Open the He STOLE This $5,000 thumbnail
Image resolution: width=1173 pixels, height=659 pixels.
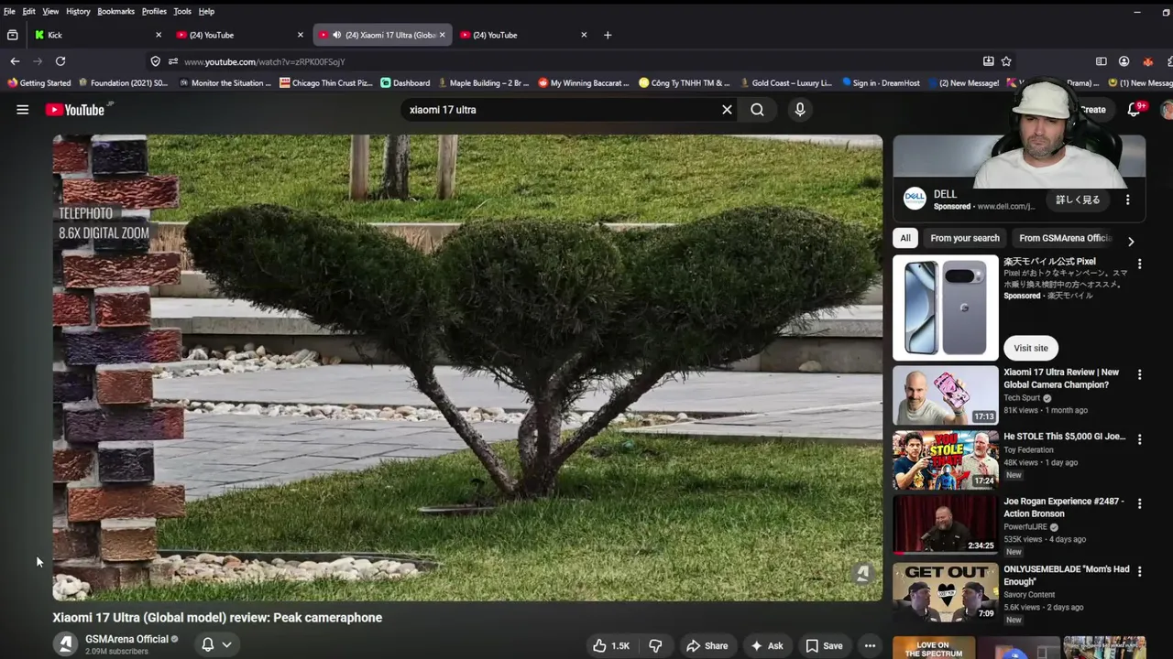(x=946, y=460)
